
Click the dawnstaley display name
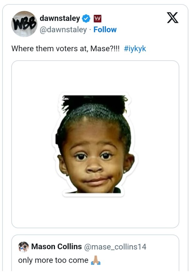(60, 18)
